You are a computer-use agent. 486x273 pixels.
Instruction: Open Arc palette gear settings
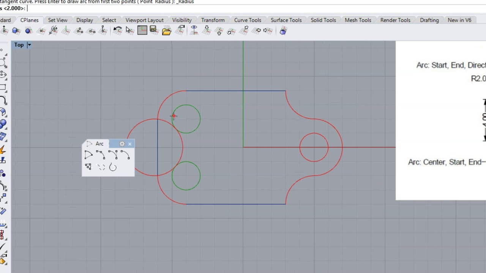click(122, 144)
